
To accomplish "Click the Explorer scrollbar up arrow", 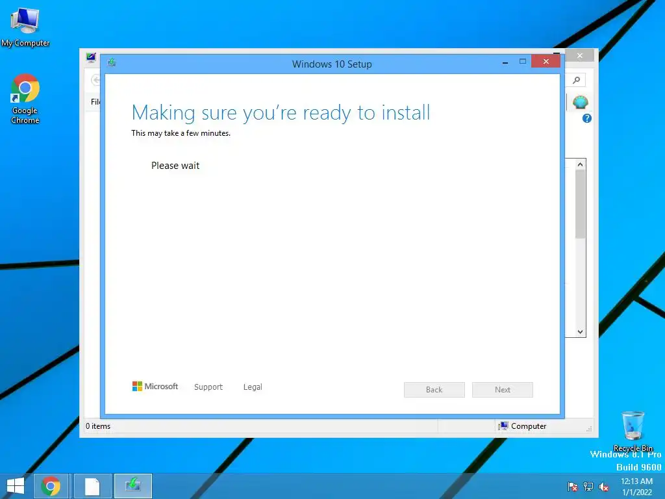I will (581, 164).
